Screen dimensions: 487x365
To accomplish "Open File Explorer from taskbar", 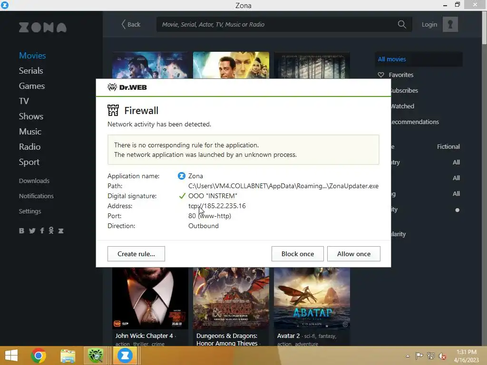I will [x=68, y=355].
